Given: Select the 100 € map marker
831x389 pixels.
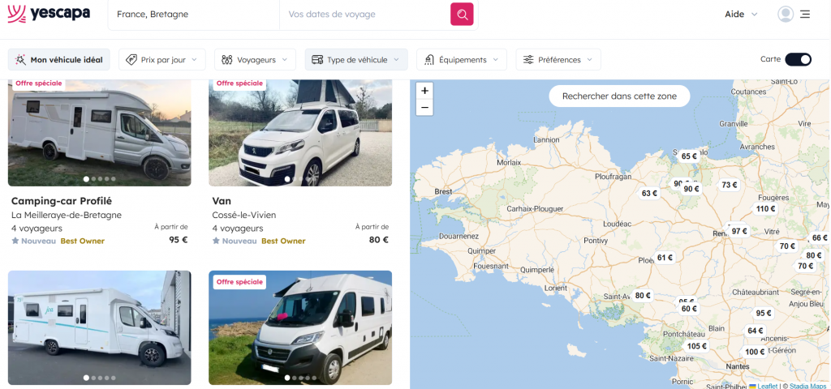Looking at the screenshot, I should coord(755,352).
